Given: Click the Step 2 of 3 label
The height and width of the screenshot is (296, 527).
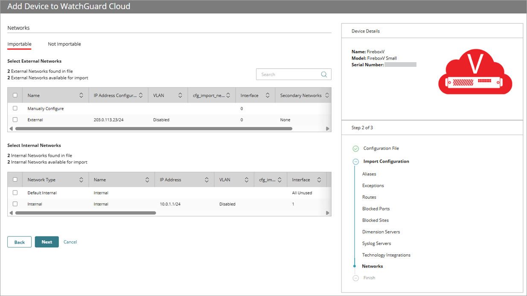Looking at the screenshot, I should pos(362,128).
